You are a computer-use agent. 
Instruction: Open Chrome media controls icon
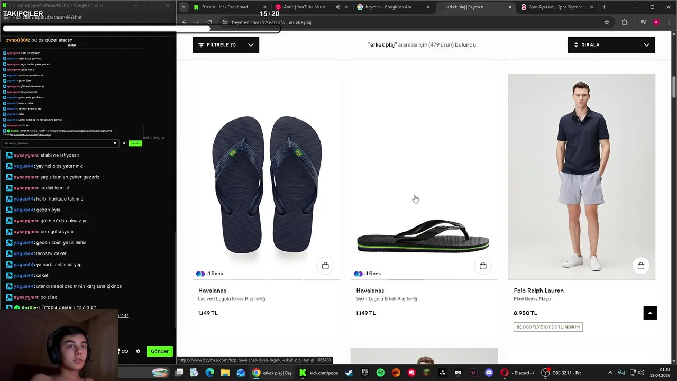(x=643, y=22)
